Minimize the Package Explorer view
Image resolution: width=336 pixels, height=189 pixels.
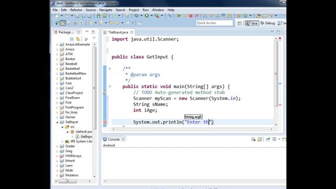(87, 31)
